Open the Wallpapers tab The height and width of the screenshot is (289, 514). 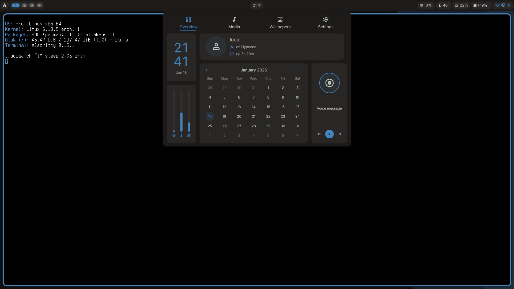click(279, 22)
